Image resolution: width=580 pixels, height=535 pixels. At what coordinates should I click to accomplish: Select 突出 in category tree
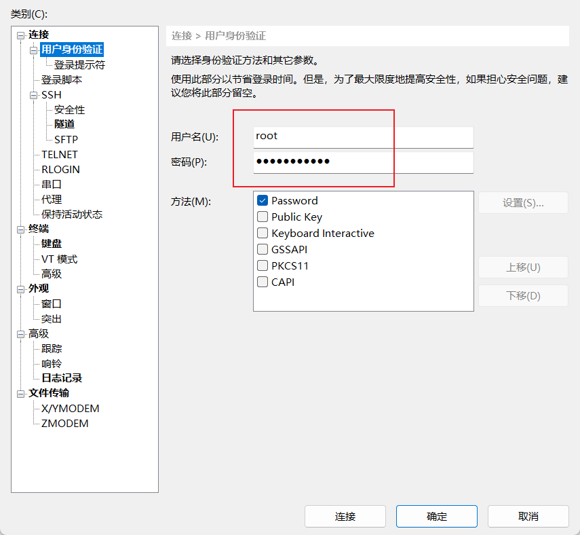point(52,319)
